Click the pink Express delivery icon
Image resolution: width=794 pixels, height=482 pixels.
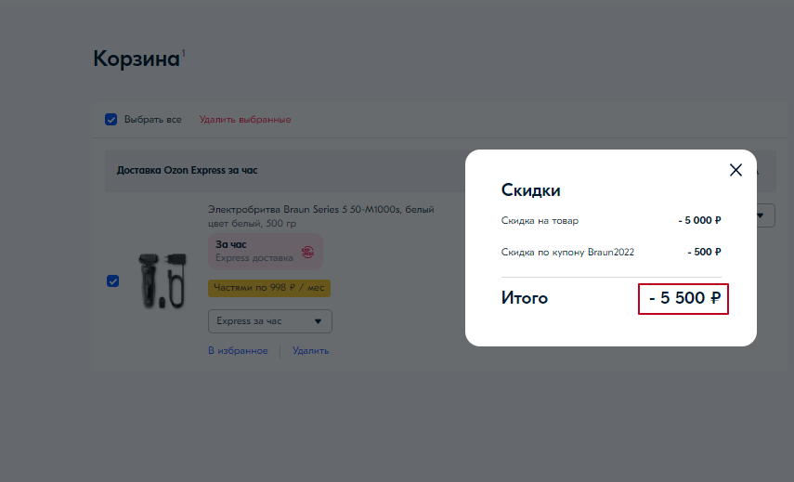[308, 251]
